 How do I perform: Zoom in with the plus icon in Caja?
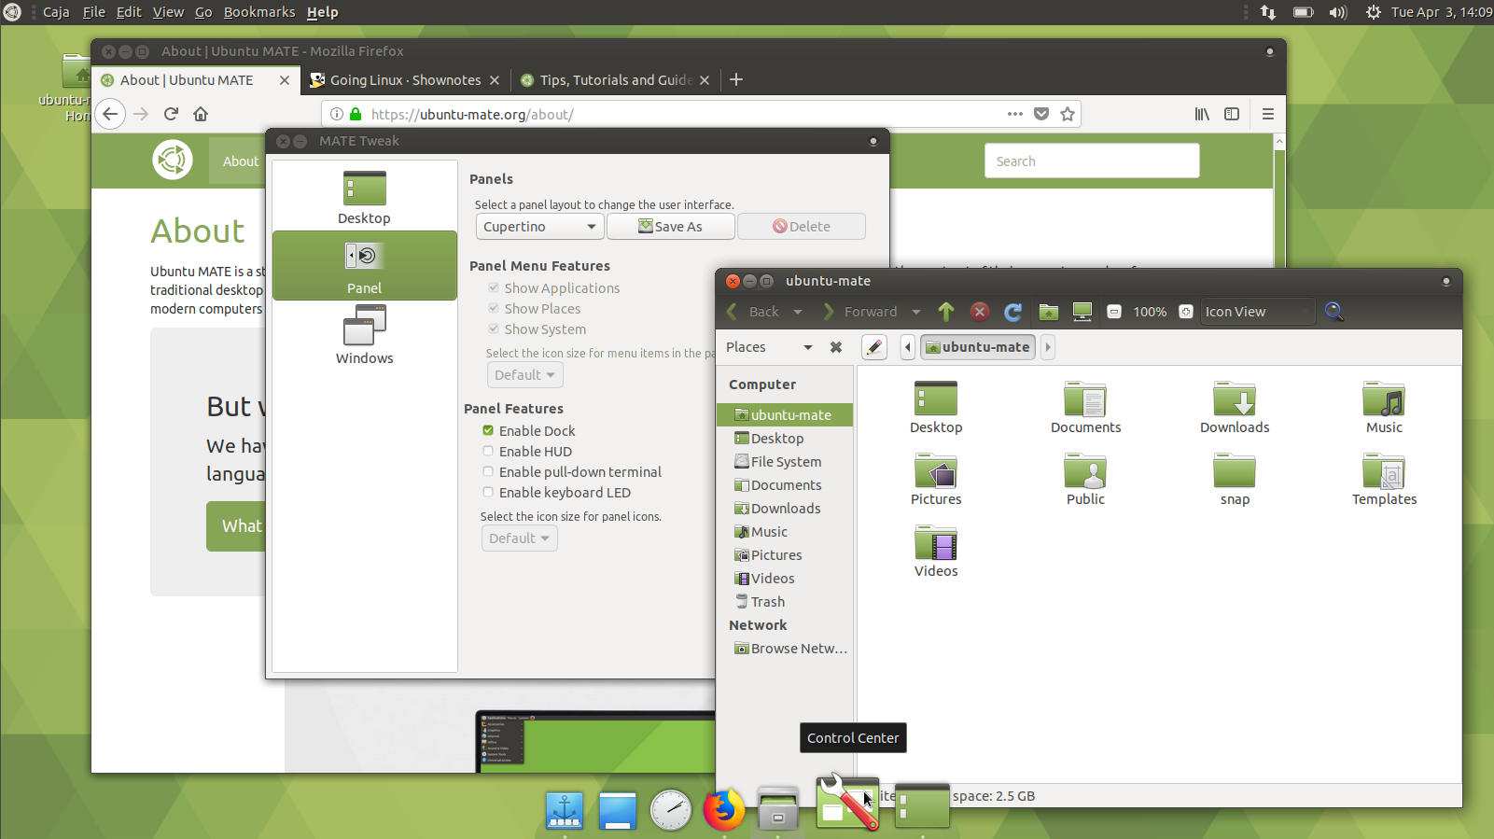1186,312
